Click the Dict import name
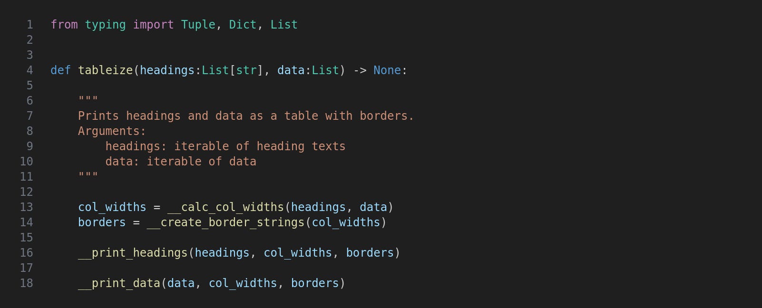 point(243,25)
